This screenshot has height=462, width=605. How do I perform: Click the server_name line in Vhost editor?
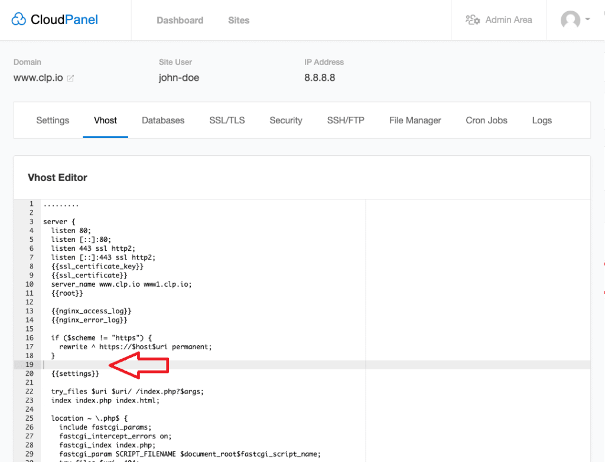tap(121, 284)
